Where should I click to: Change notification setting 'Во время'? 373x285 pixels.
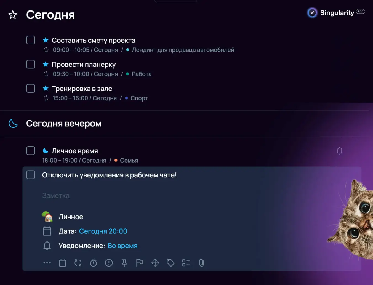122,246
